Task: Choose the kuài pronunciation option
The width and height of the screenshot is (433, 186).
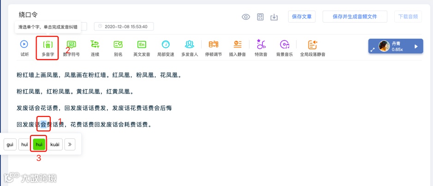Action: (x=55, y=145)
